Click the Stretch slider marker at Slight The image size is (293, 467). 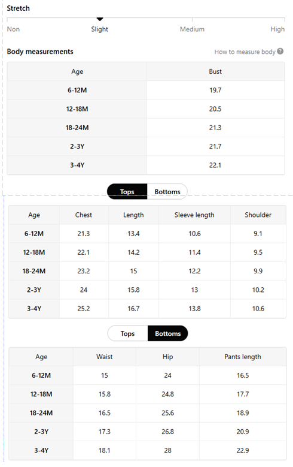click(100, 19)
